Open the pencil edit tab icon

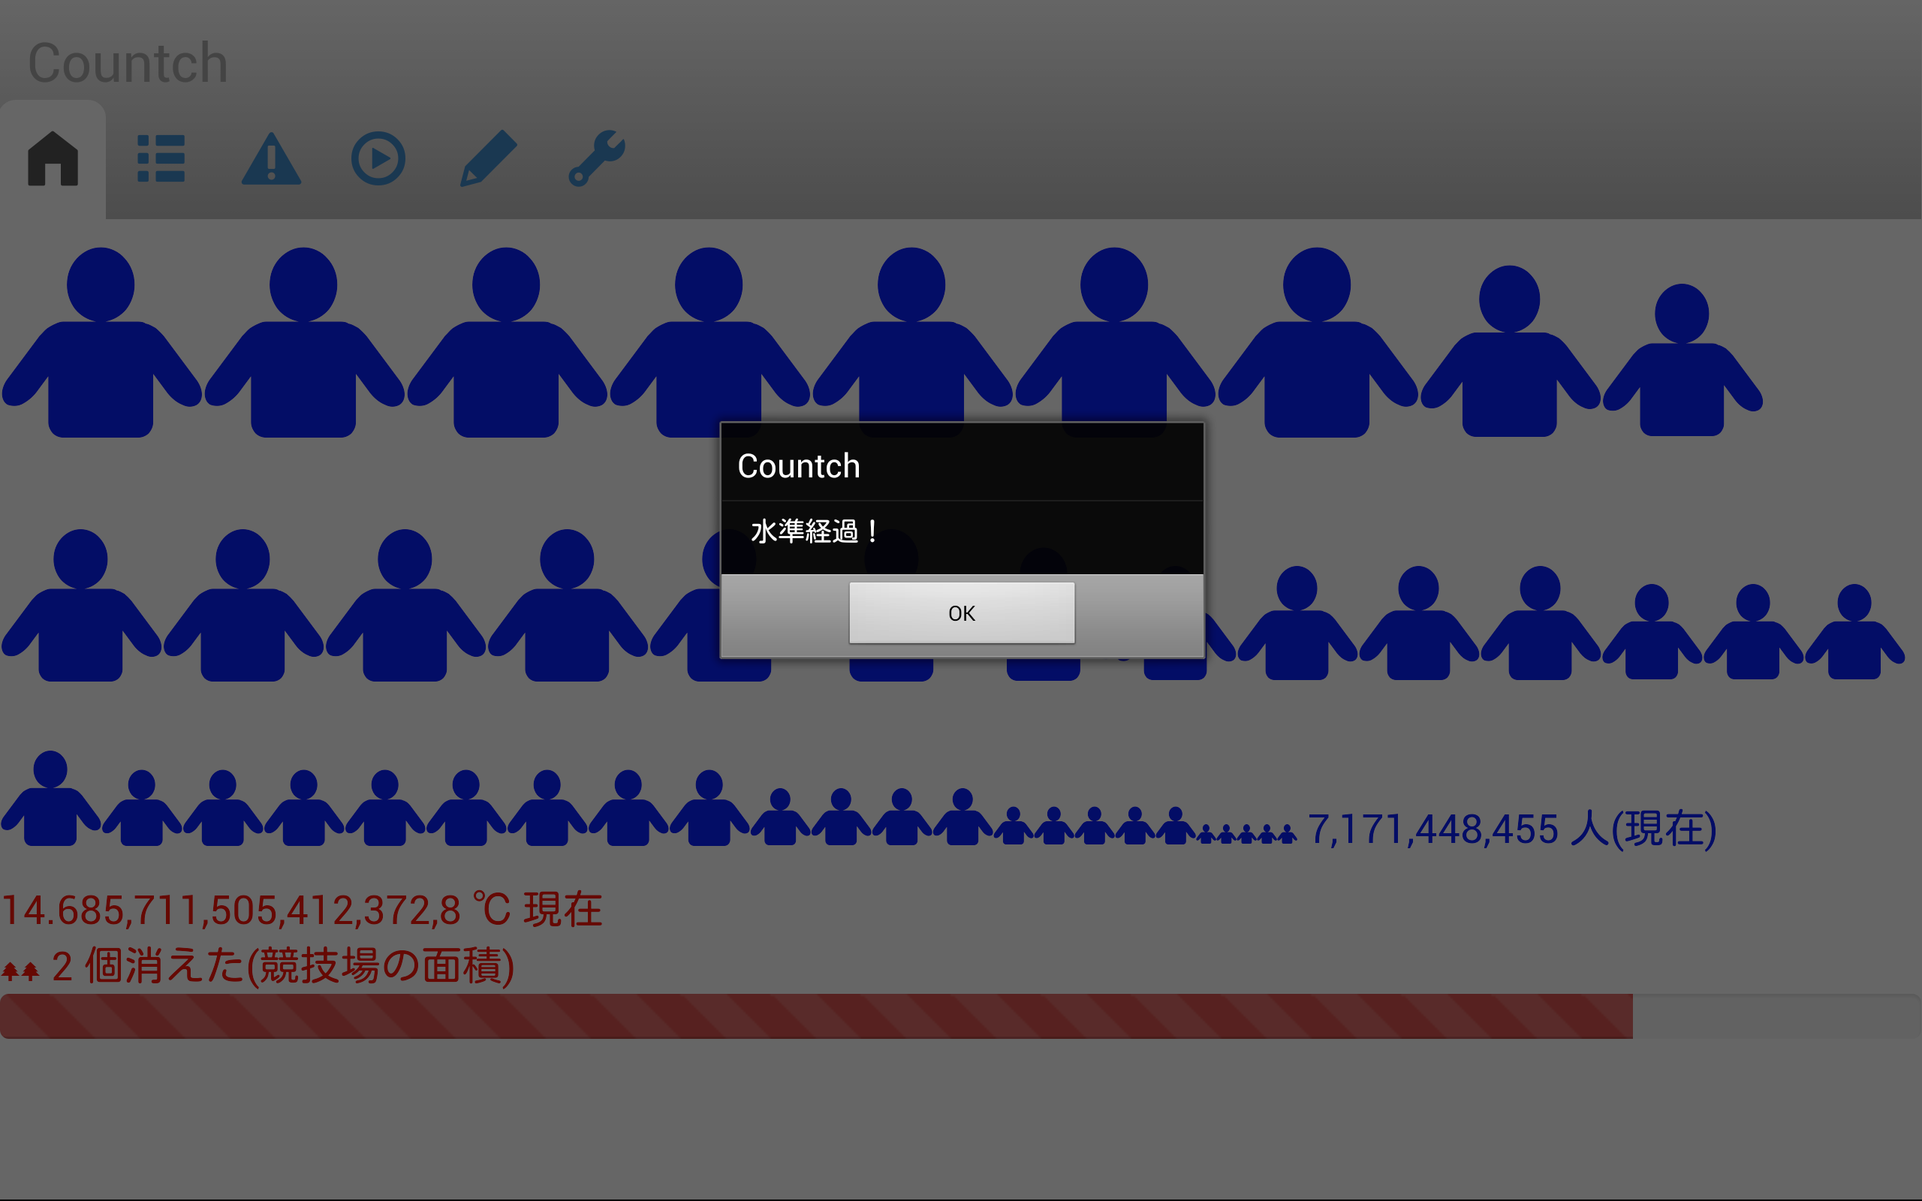(488, 159)
